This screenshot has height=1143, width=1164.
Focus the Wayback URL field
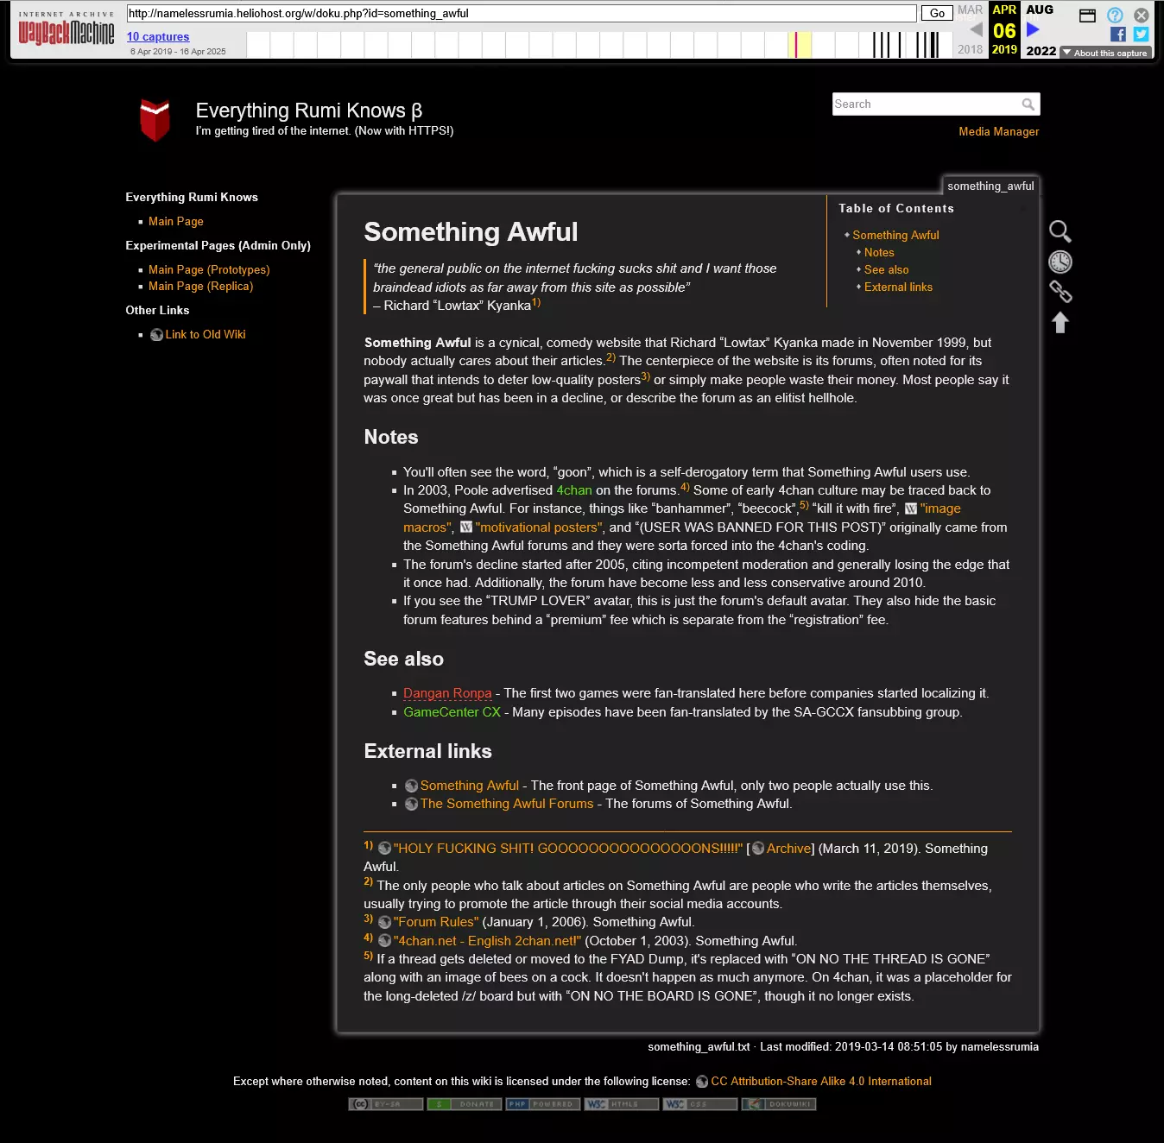(522, 13)
